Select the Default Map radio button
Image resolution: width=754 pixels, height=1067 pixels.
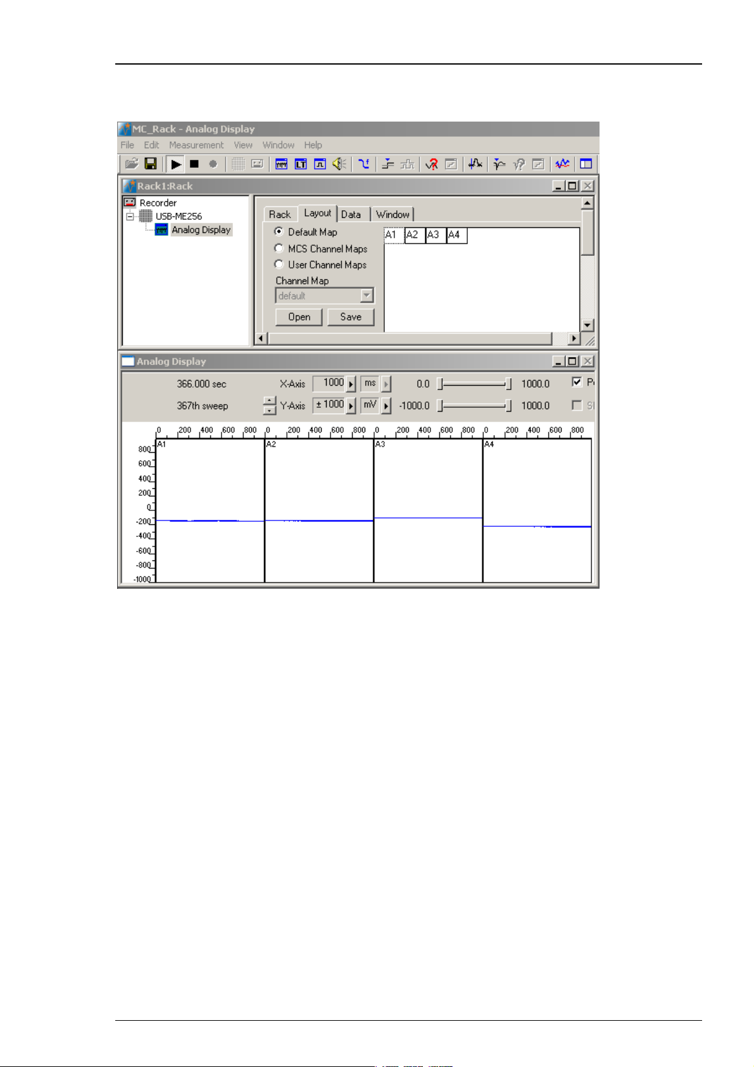click(279, 232)
